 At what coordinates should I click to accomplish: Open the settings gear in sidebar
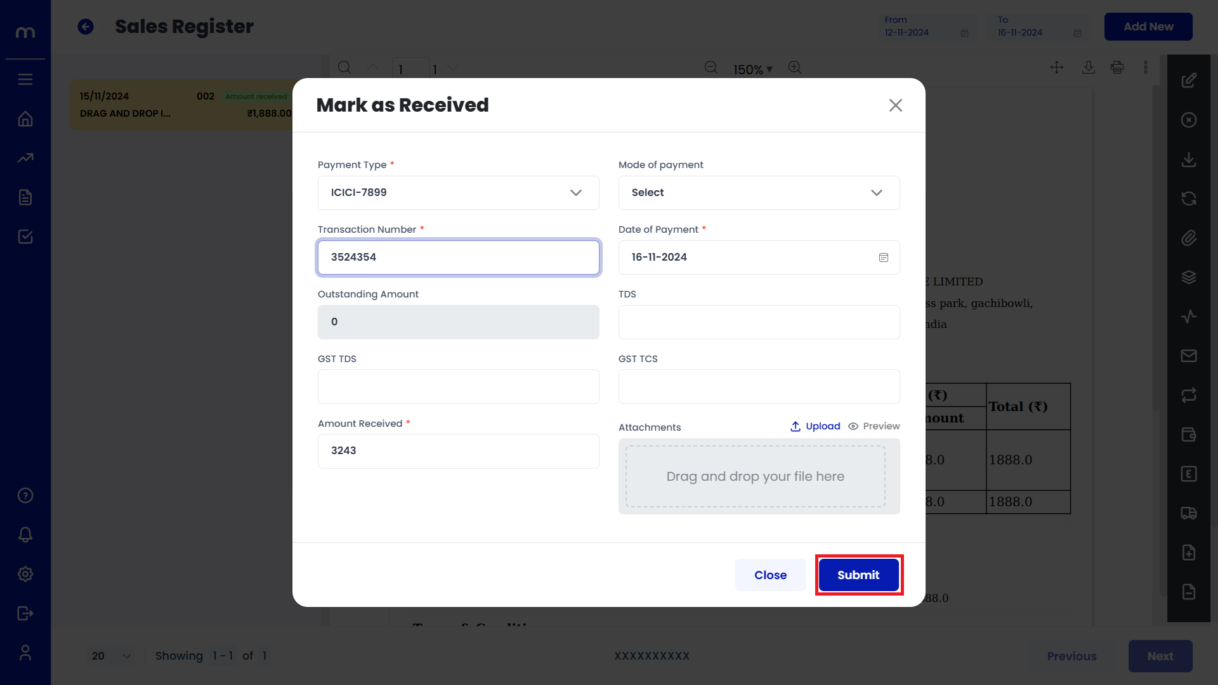25,574
